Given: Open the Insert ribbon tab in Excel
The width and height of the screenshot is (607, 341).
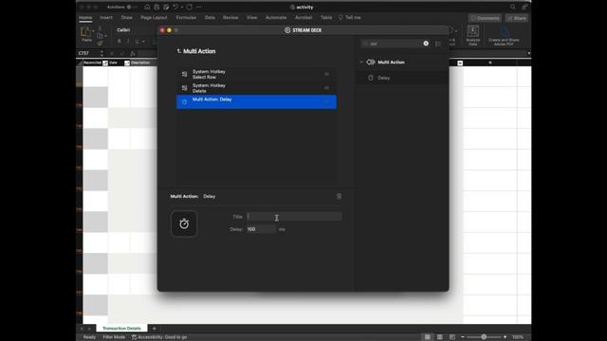Looking at the screenshot, I should click(106, 17).
